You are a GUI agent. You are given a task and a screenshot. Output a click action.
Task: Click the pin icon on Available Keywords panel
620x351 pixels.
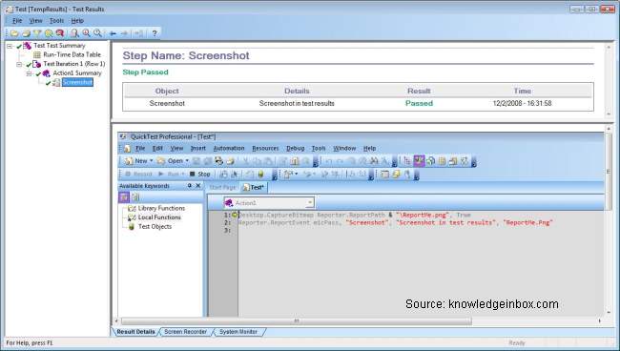click(x=190, y=186)
